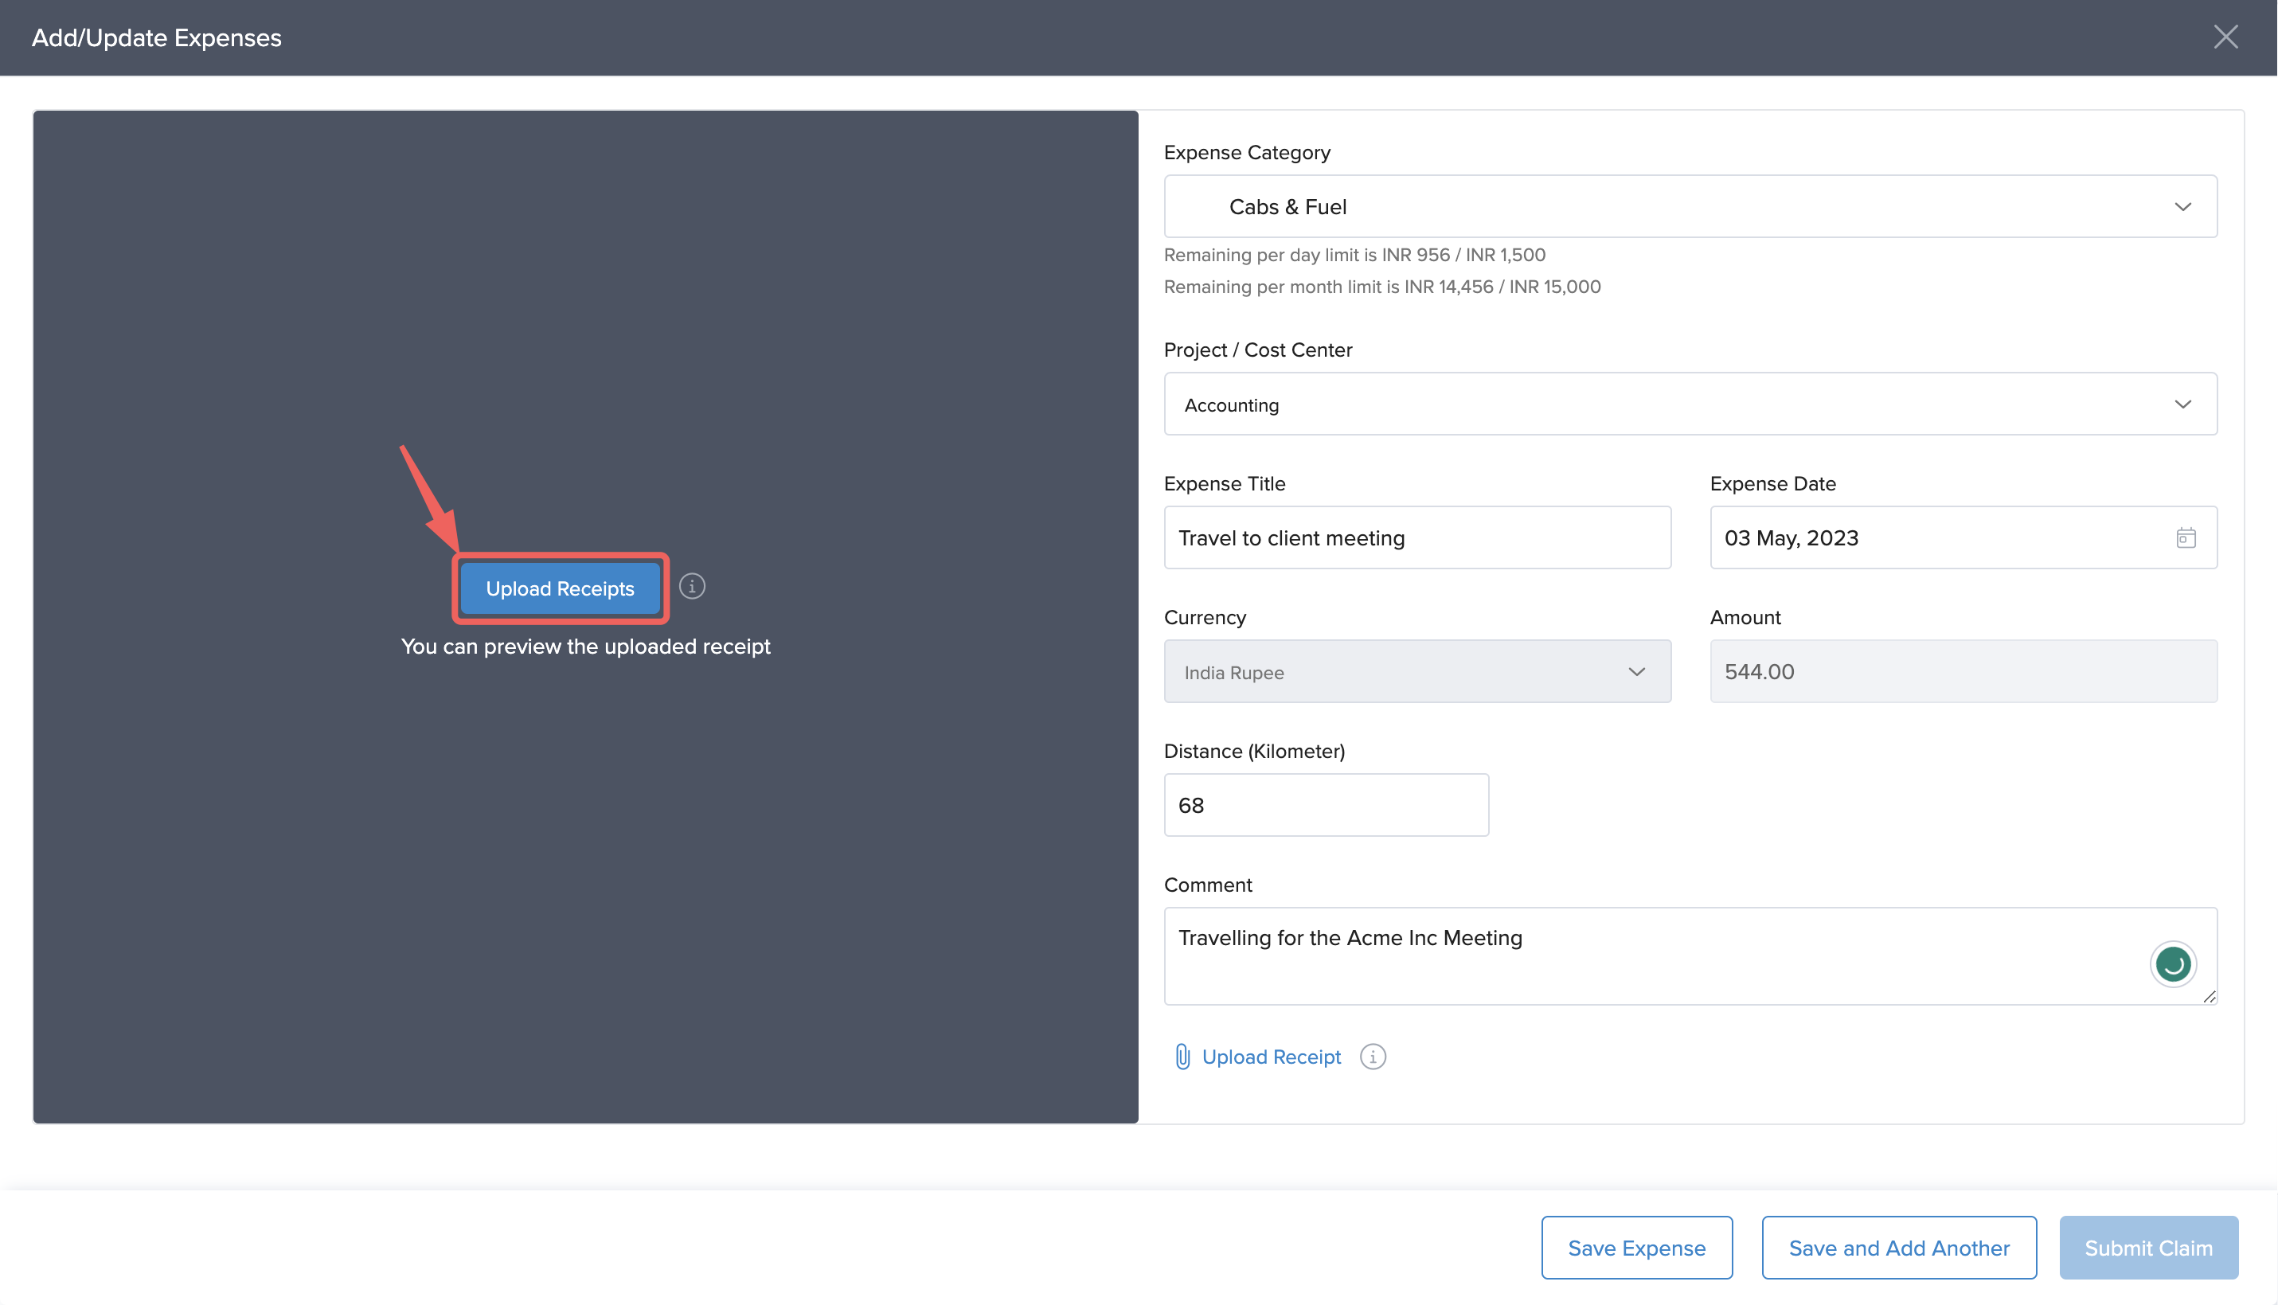This screenshot has width=2278, height=1305.
Task: Click info icon next to Upload Receipt link
Action: pyautogui.click(x=1372, y=1057)
